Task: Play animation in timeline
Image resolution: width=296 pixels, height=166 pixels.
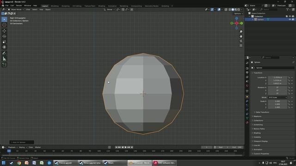Action: click(x=125, y=147)
